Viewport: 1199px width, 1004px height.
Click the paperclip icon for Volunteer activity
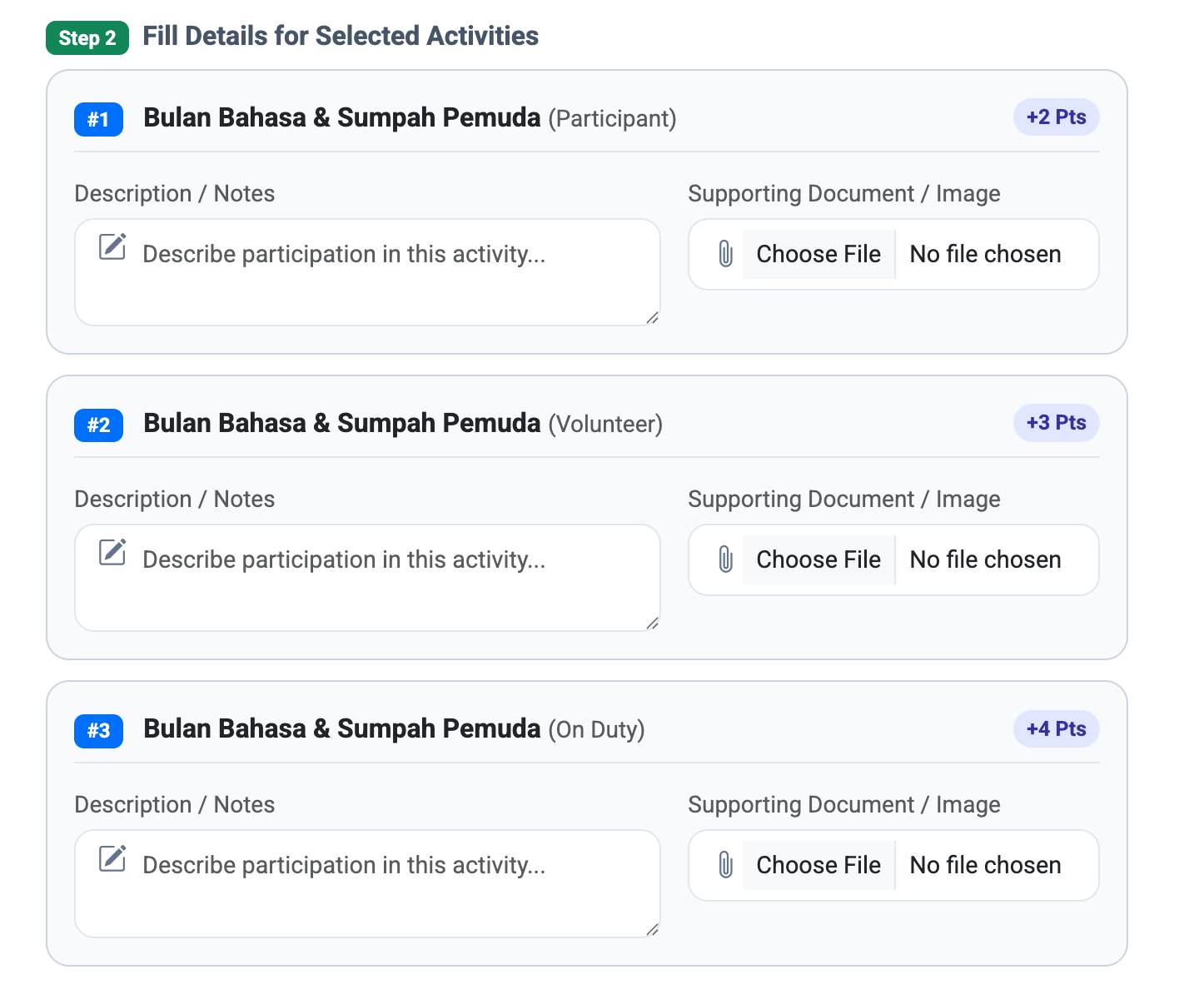(x=725, y=559)
